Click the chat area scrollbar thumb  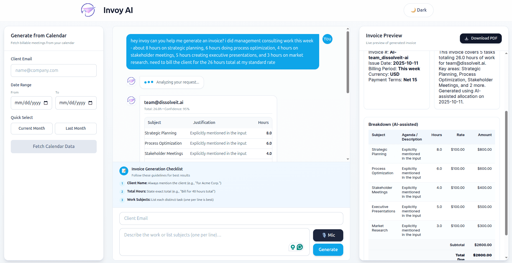tap(348, 62)
